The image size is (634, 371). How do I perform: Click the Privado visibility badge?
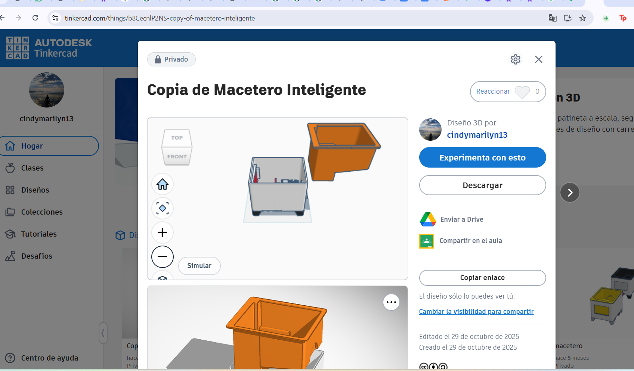coord(171,59)
